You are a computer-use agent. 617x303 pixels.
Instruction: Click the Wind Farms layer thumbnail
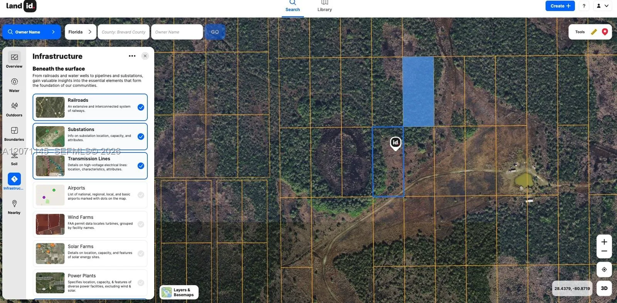[x=50, y=224]
